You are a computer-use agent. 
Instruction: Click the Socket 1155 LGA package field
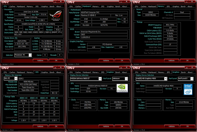pos(31,17)
